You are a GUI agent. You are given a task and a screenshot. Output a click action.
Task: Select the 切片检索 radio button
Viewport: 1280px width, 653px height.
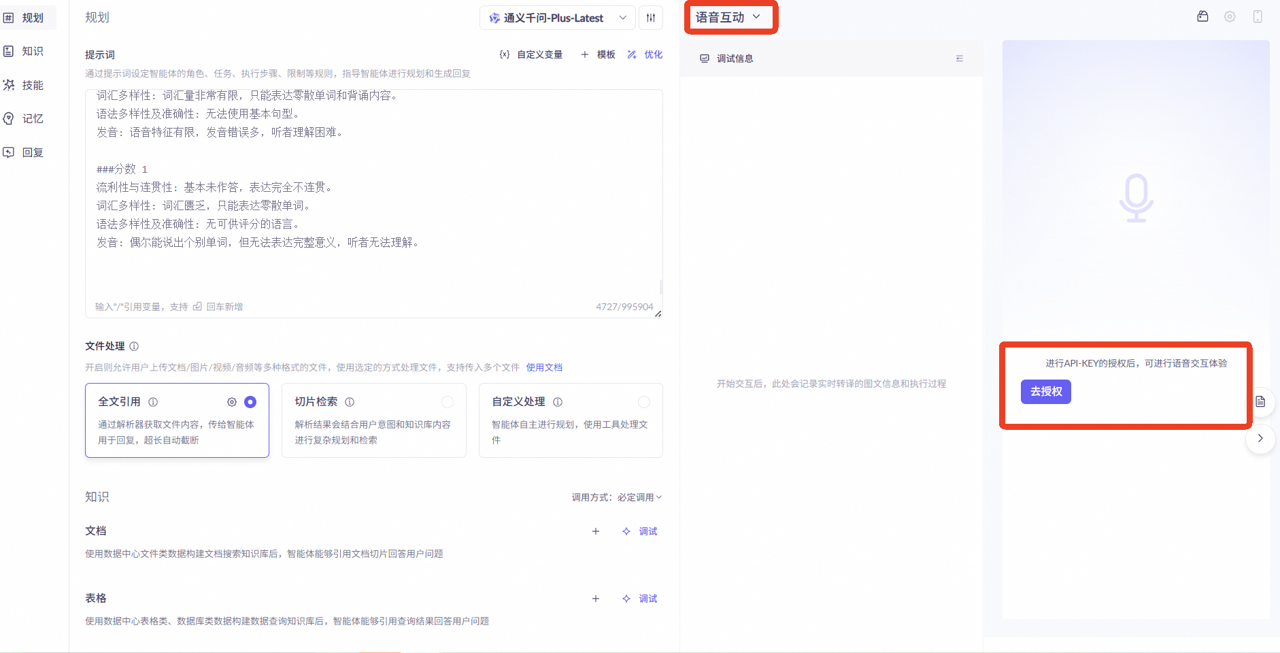[448, 402]
